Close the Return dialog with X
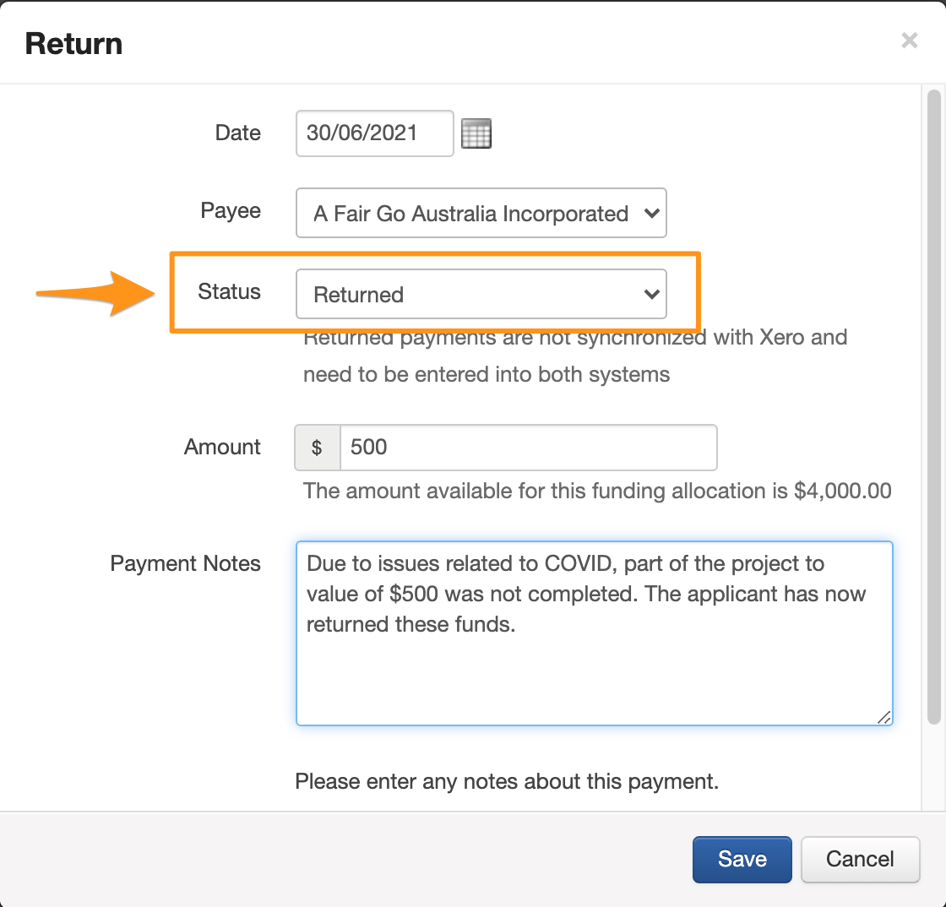This screenshot has width=946, height=907. coord(909,41)
